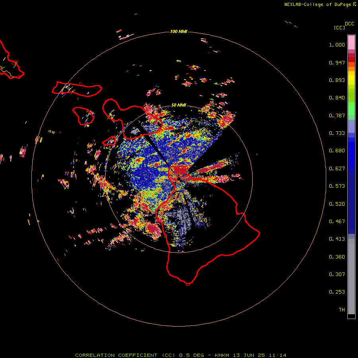Click the 0.253 color scale value

337,292
